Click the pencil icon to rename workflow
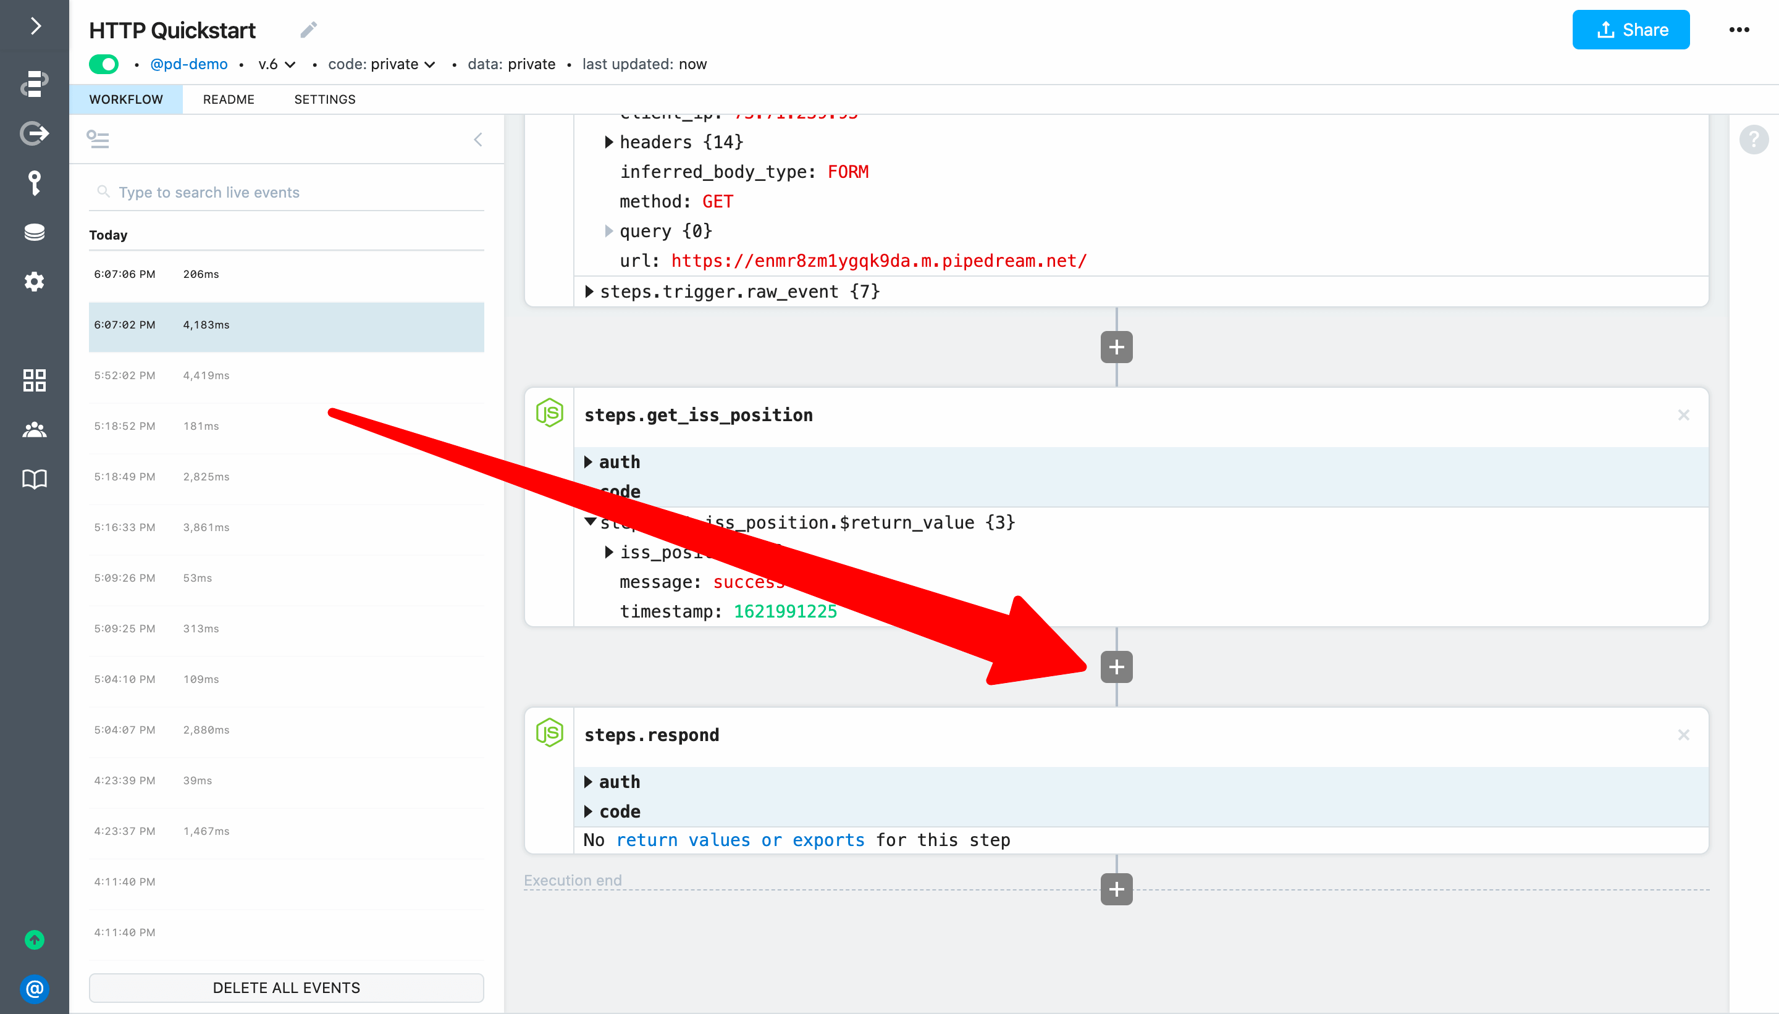 pos(309,30)
